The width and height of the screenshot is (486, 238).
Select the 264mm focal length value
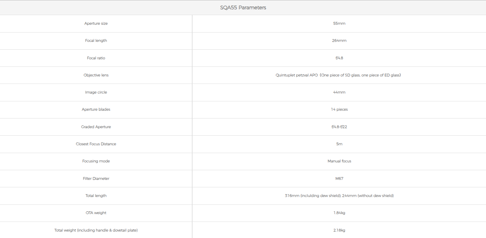tap(339, 40)
